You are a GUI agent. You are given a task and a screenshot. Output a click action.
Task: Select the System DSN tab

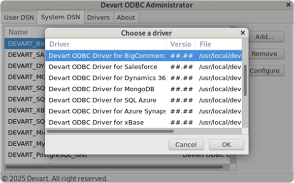(x=61, y=17)
